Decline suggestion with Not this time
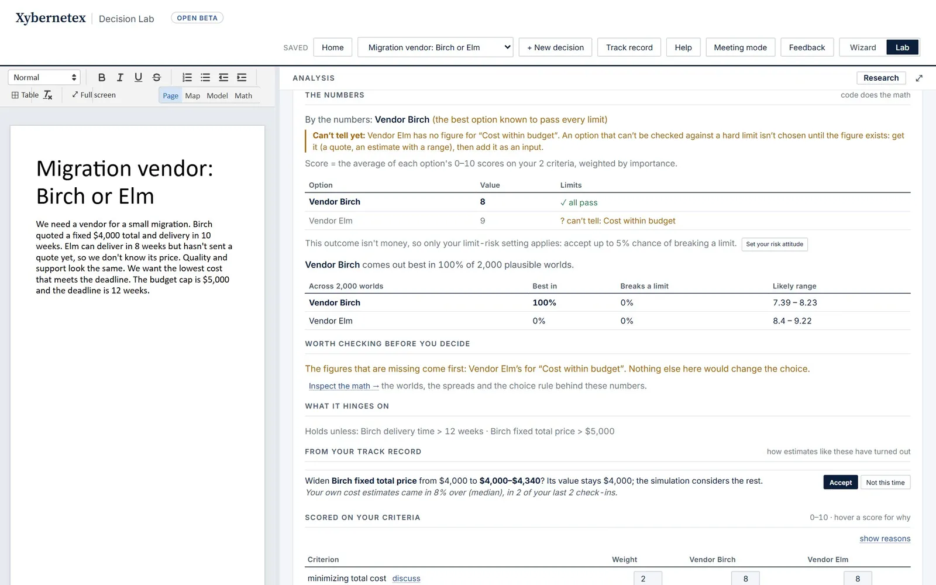 (x=885, y=482)
